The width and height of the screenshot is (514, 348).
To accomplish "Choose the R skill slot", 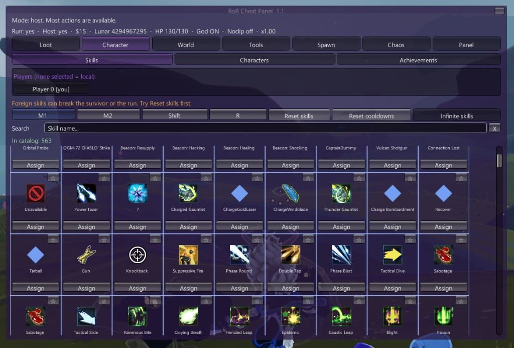I will pyautogui.click(x=237, y=115).
